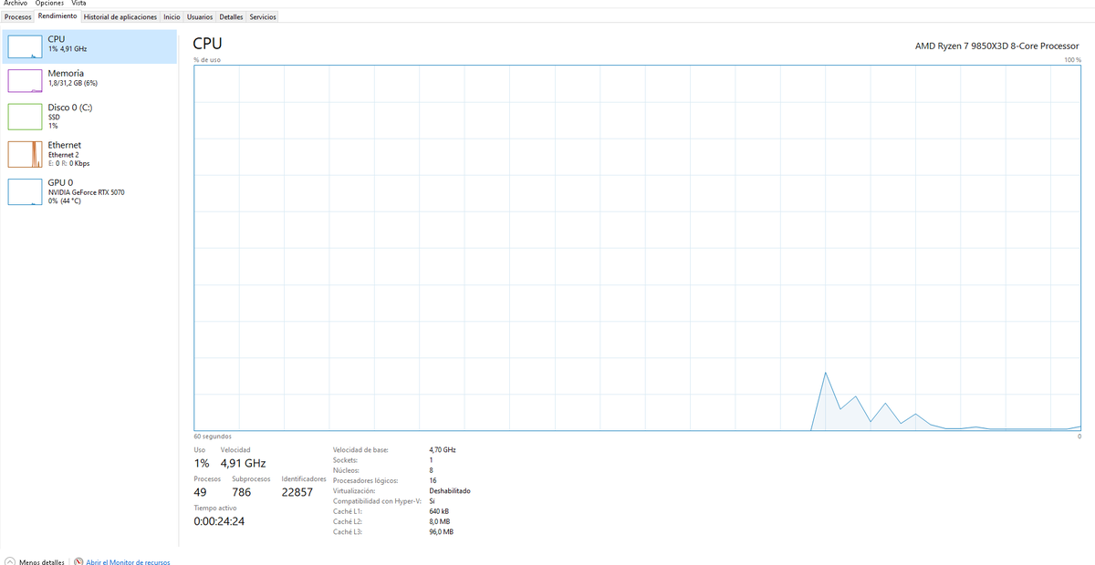Image resolution: width=1095 pixels, height=565 pixels.
Task: Select NVIDIA GeForce RTX 5070 entry
Action: click(x=89, y=191)
